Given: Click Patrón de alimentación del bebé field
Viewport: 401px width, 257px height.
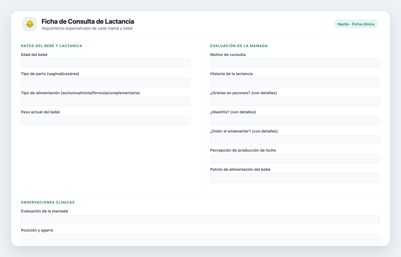Looking at the screenshot, I should coord(295,178).
